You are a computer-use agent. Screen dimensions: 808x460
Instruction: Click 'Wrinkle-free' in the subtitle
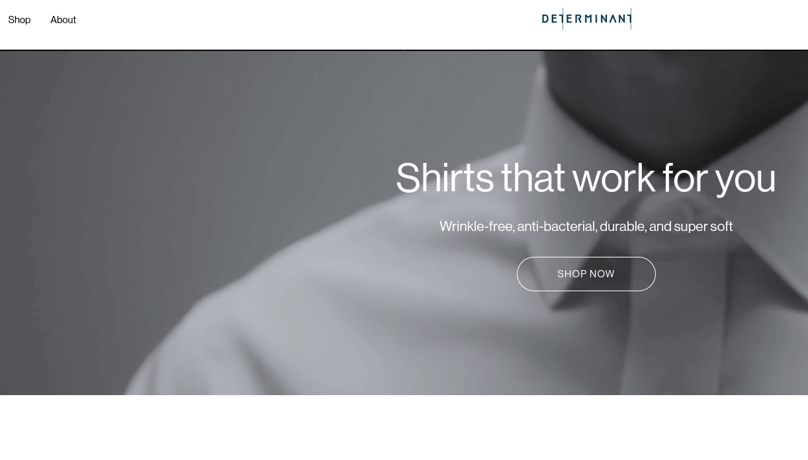477,226
